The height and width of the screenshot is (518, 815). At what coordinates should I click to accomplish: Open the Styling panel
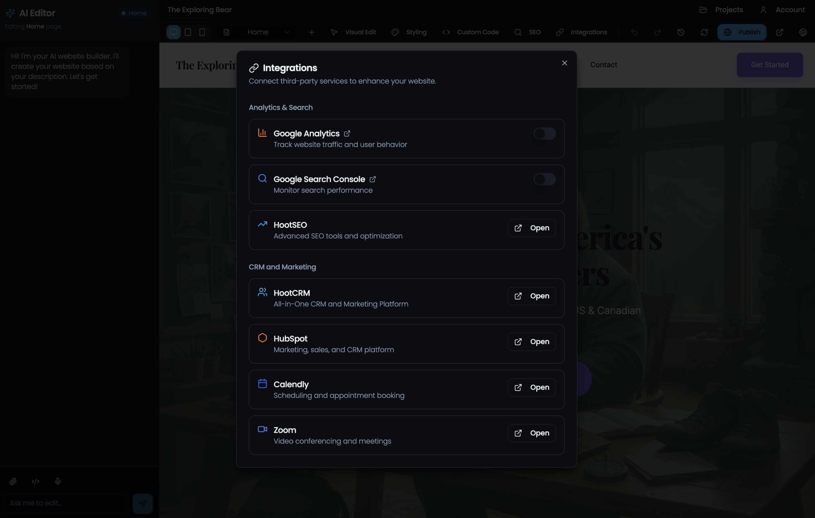[408, 32]
